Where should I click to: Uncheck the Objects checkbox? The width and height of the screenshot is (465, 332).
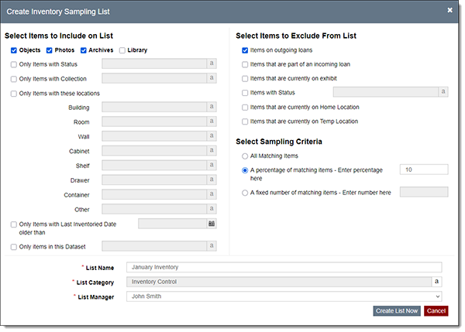point(14,50)
